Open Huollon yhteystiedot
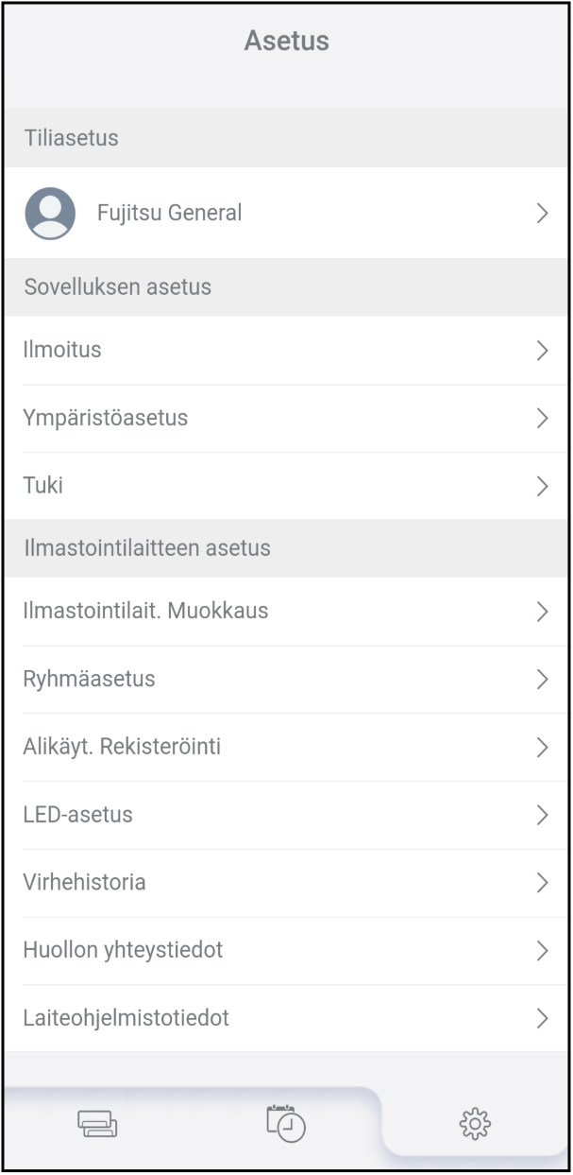573x1175 pixels. pos(286,951)
